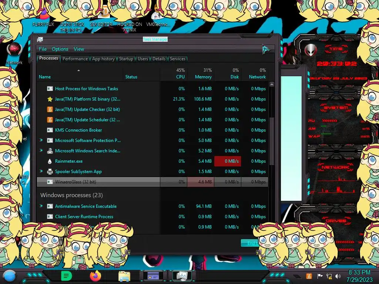Switch to the Services tab

point(177,59)
